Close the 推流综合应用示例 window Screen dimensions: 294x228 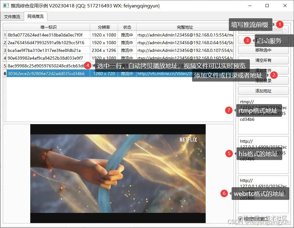(285, 6)
